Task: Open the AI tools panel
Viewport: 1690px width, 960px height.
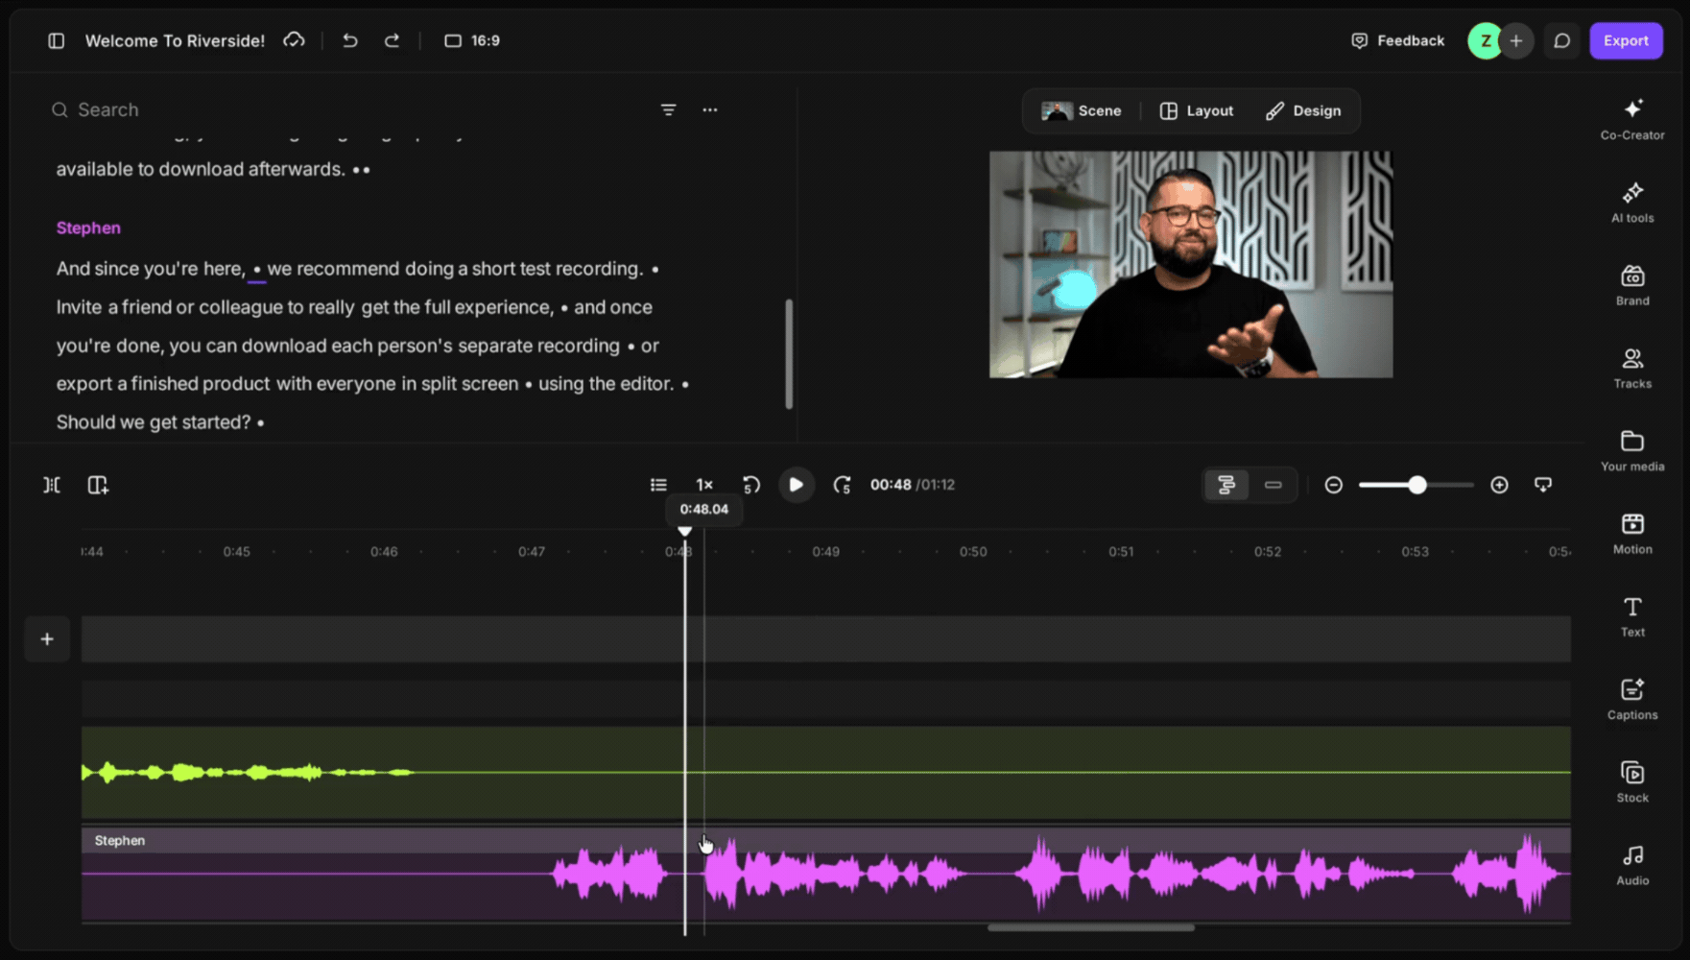Action: coord(1632,202)
